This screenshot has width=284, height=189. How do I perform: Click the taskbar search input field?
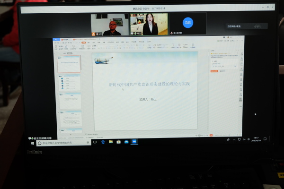62,142
